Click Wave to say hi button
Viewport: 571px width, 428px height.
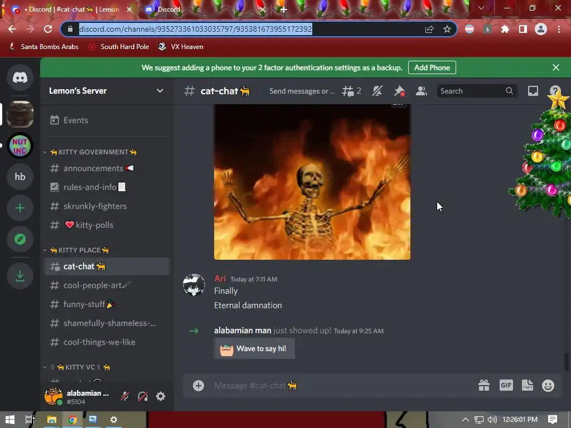tap(254, 349)
